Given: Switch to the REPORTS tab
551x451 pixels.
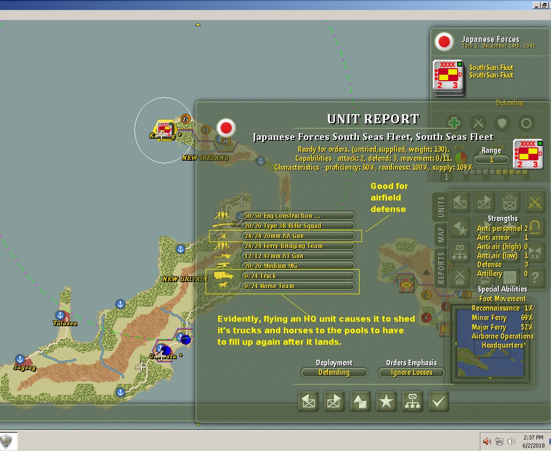Looking at the screenshot, I should pyautogui.click(x=441, y=267).
